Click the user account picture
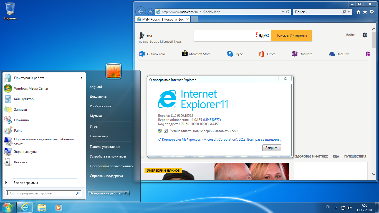Image resolution: width=379 pixels, height=213 pixels. (x=113, y=71)
